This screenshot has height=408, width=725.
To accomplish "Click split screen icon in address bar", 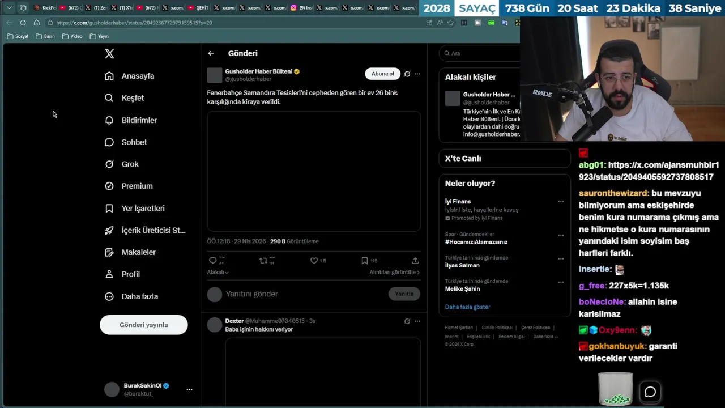I will pos(429,23).
